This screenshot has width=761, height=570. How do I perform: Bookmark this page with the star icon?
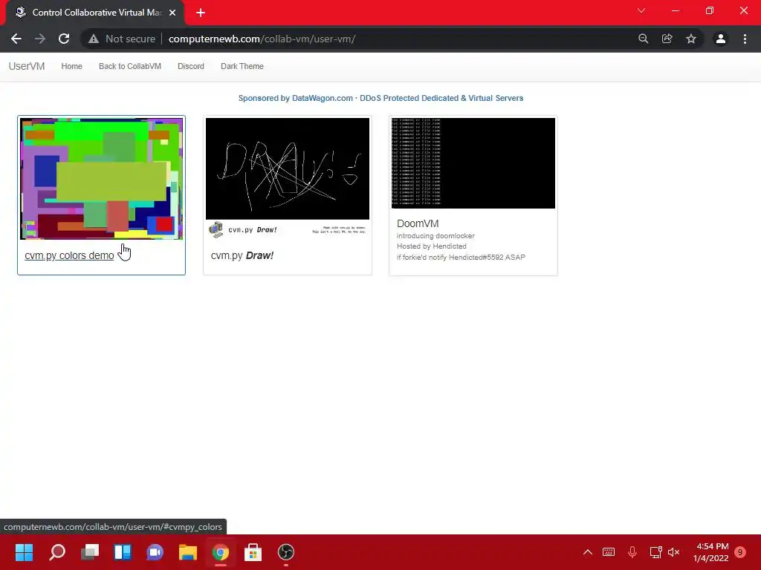pos(691,39)
